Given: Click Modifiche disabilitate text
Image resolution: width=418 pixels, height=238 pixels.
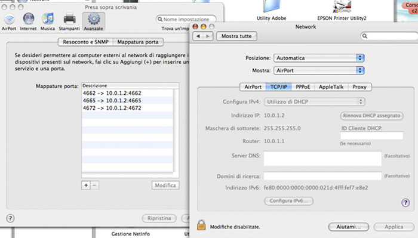Looking at the screenshot, I should click(x=235, y=227).
